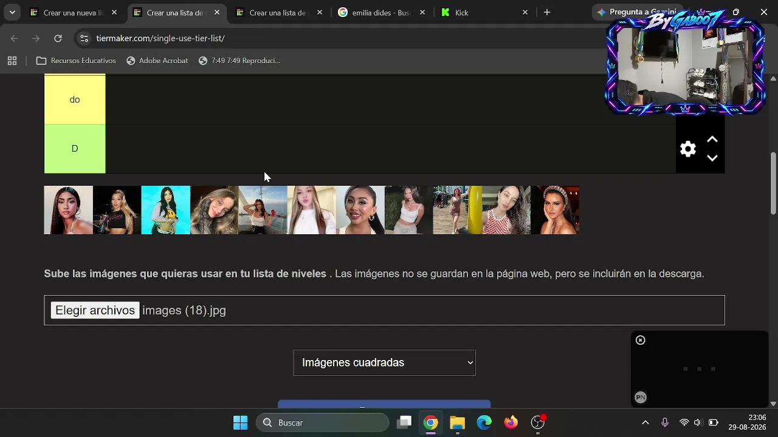This screenshot has width=778, height=437.
Task: Open File Explorer from the taskbar
Action: (458, 422)
